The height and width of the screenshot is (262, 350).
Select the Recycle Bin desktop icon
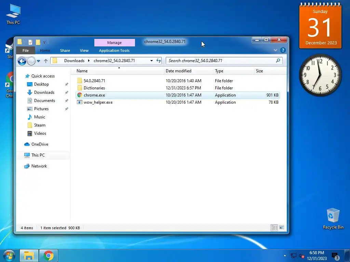click(x=333, y=219)
